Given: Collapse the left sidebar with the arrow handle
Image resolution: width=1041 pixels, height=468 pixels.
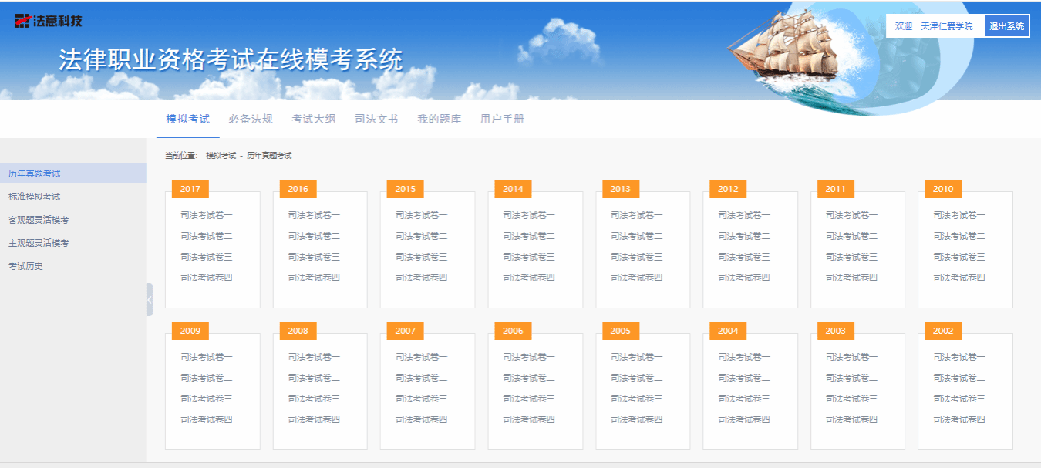Looking at the screenshot, I should (x=150, y=299).
